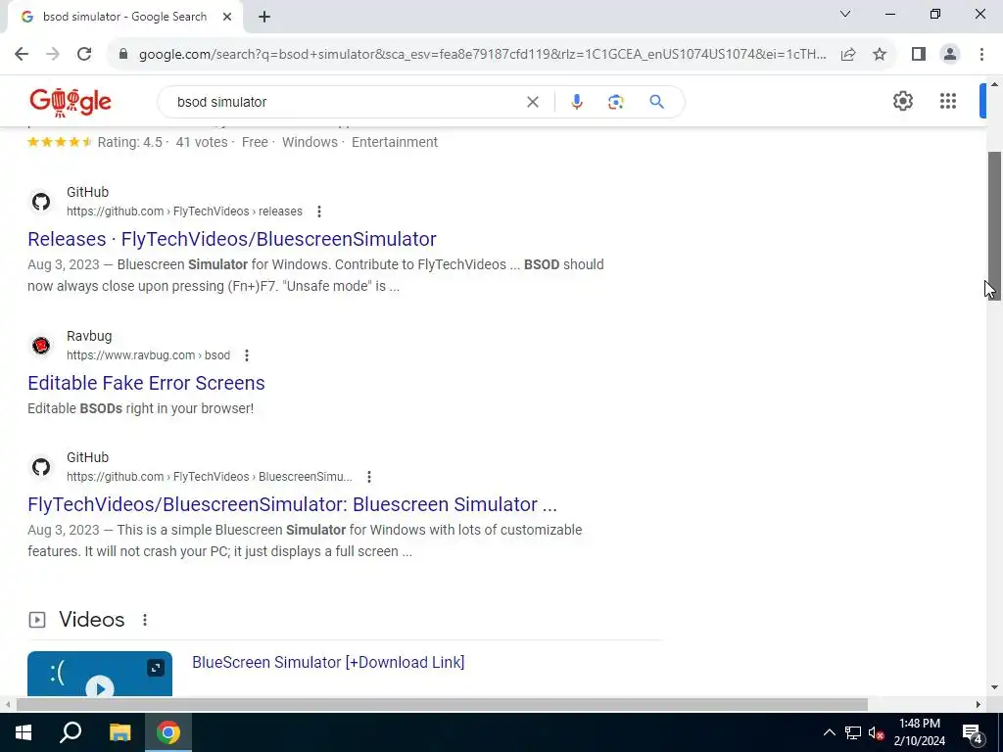1003x752 pixels.
Task: Select the bsod simulator - Google Search tab
Action: [x=124, y=17]
